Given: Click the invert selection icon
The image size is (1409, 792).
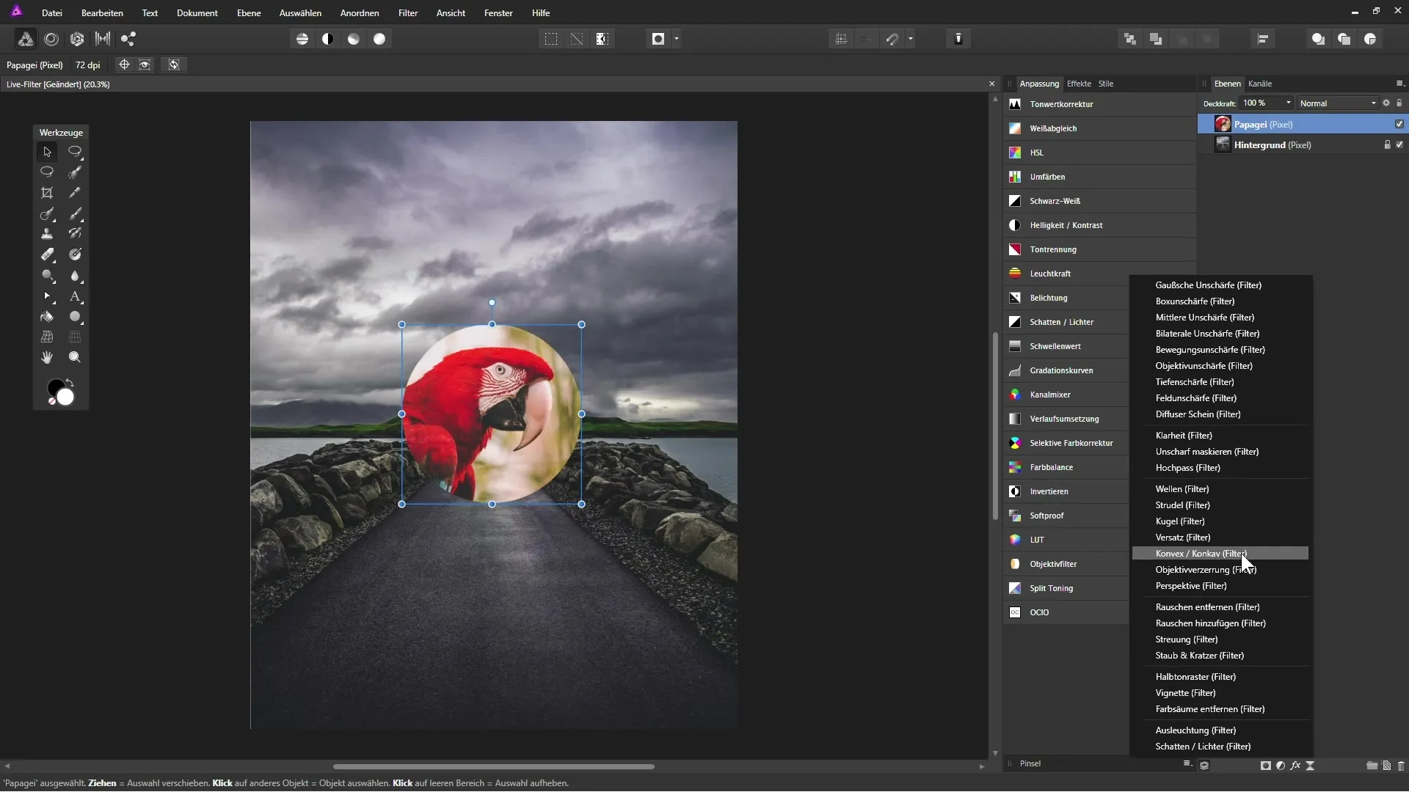Looking at the screenshot, I should [x=602, y=39].
